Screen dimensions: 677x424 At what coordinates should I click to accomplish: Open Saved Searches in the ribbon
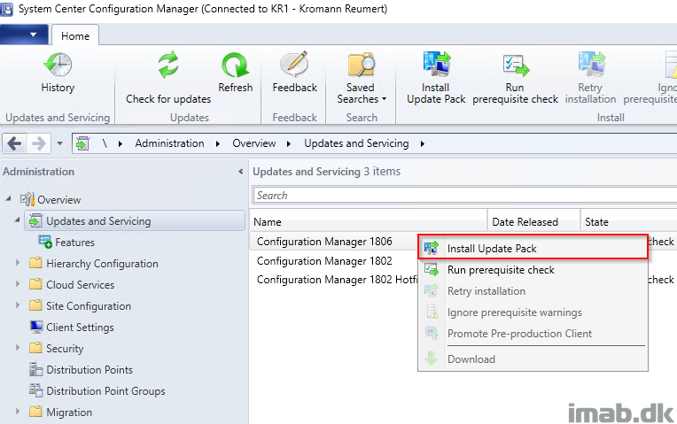361,78
